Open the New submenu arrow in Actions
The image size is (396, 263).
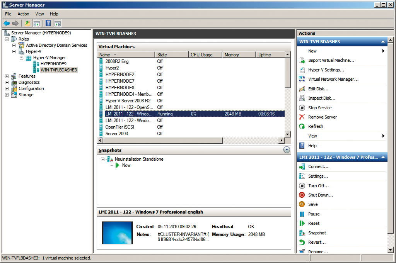click(x=383, y=51)
